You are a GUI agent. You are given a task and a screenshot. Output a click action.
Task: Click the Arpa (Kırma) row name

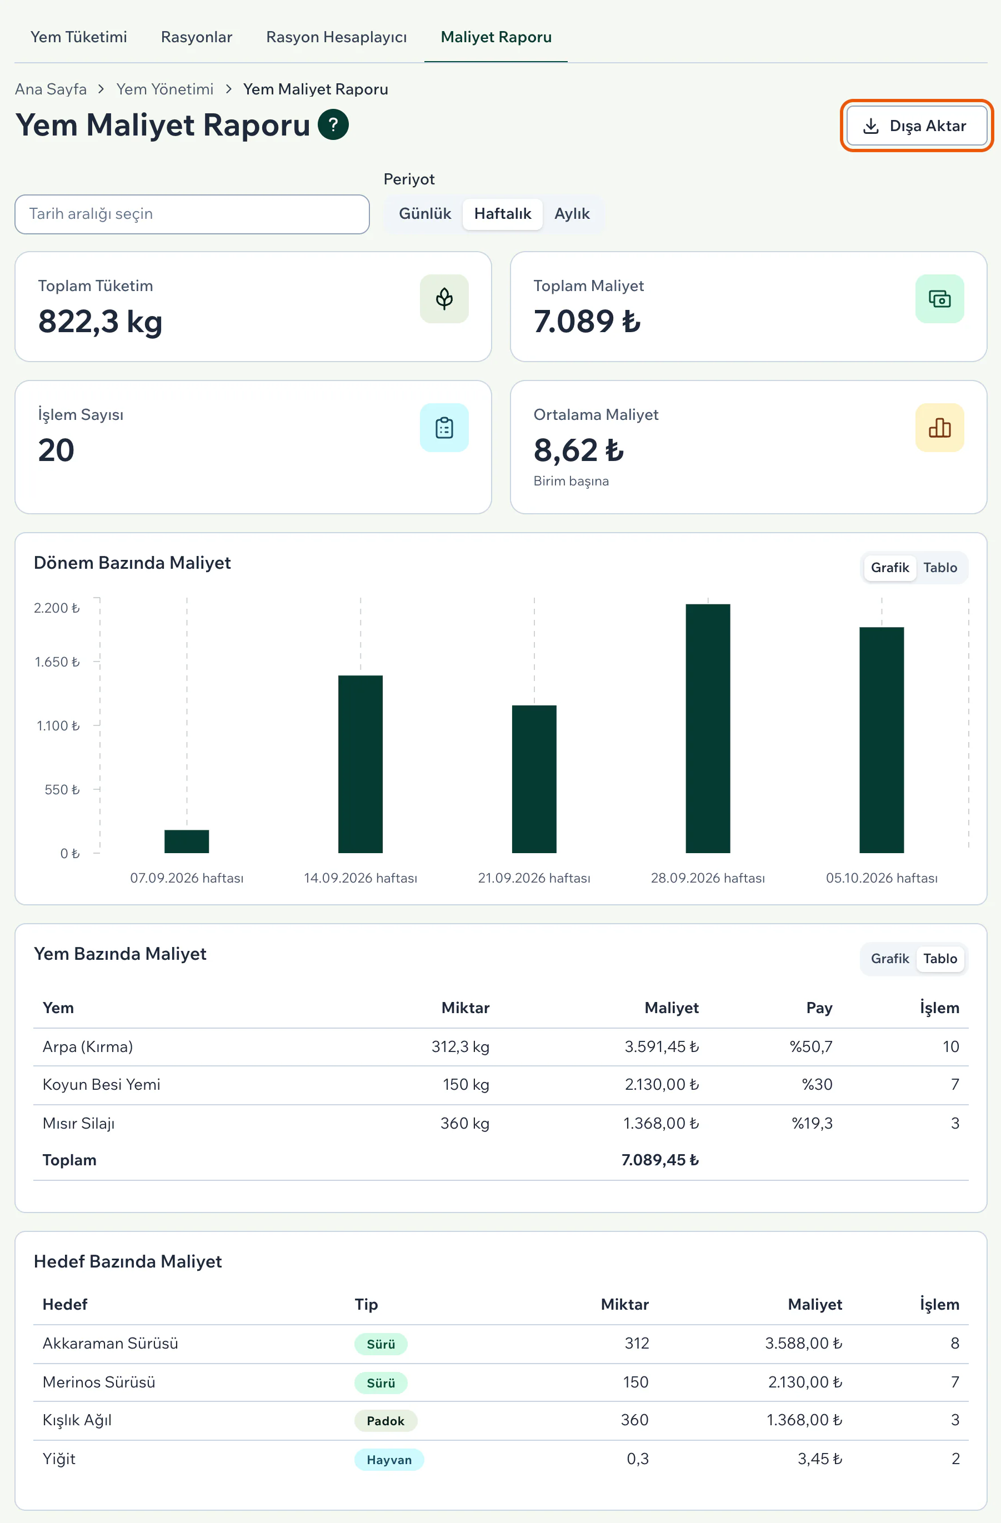(88, 1047)
